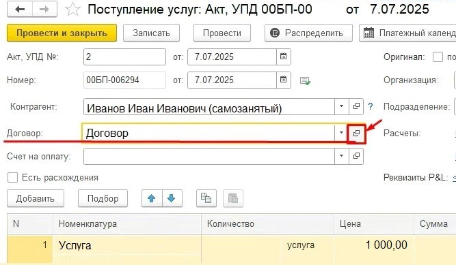Click the Акт, УПД № field
Image resolution: width=456 pixels, height=265 pixels.
124,57
